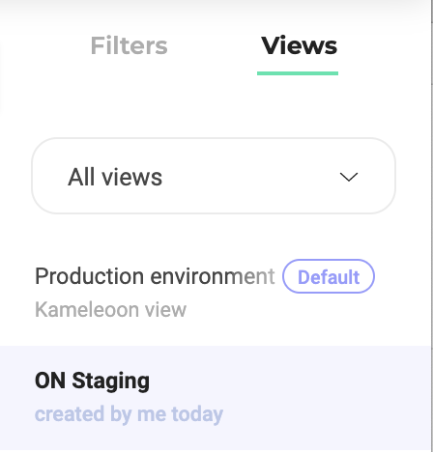This screenshot has height=452, width=433.
Task: Select the Views tab
Action: point(299,45)
